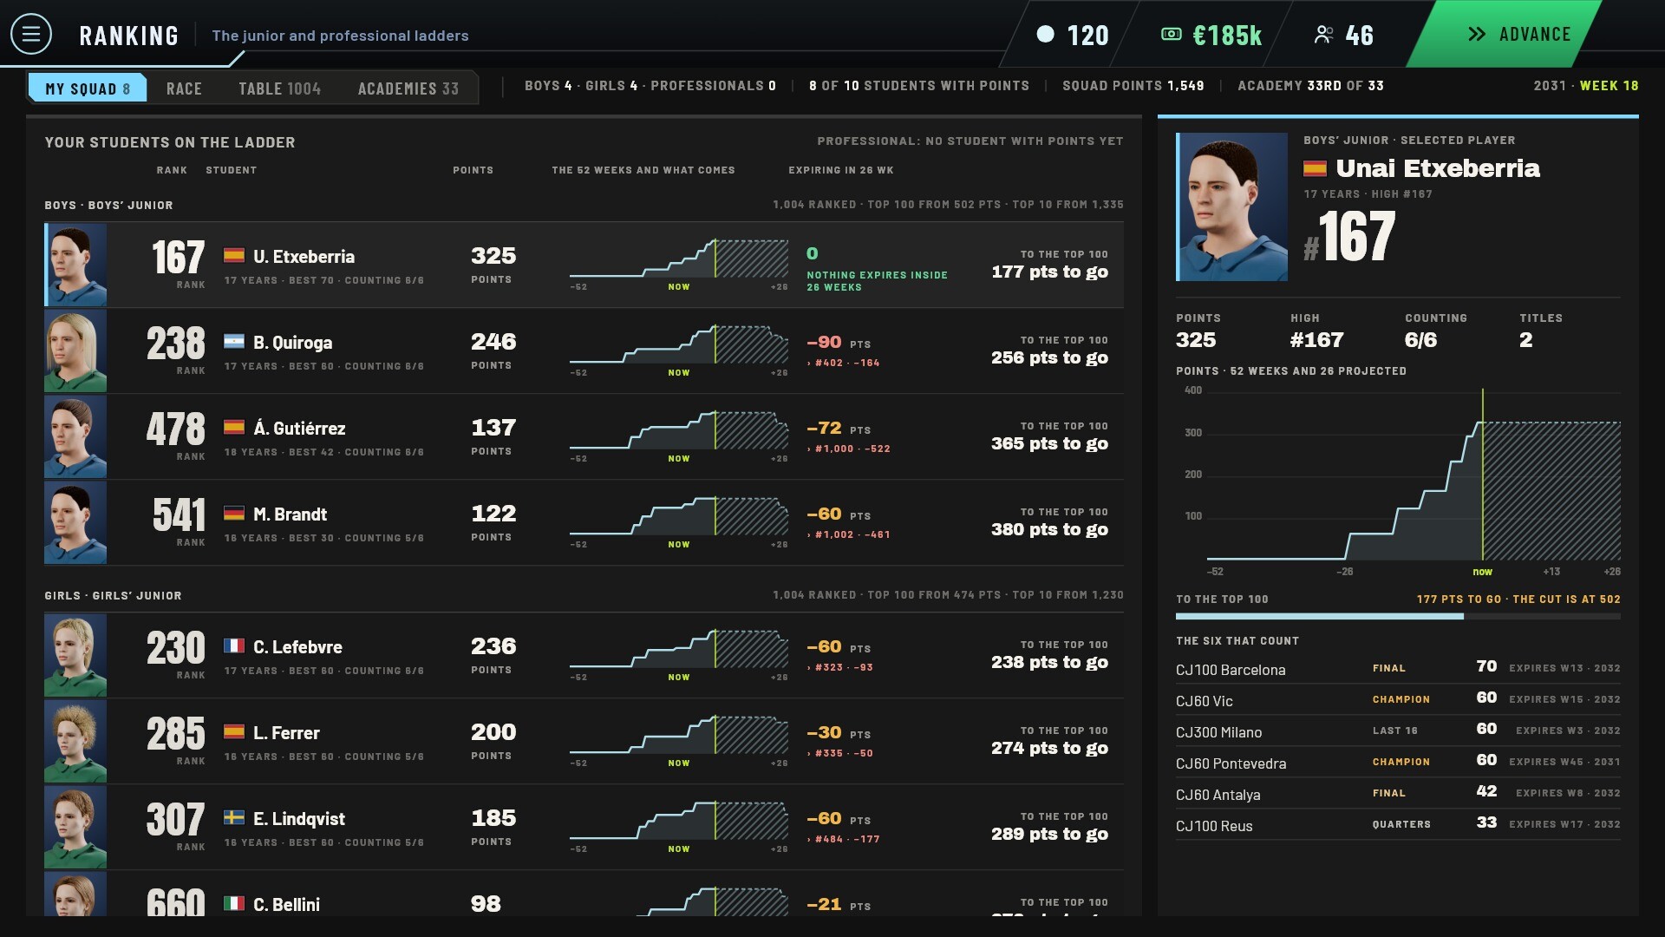Click the Spanish flag beside L. Ferrer

[x=234, y=731]
